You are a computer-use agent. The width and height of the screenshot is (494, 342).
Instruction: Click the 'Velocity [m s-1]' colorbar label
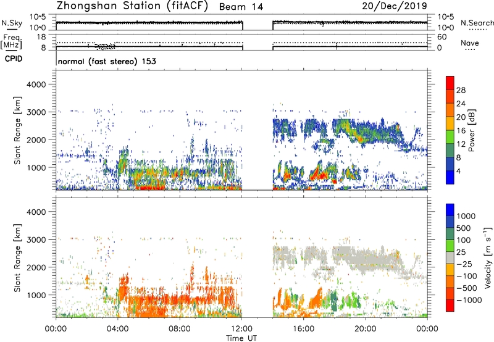[x=488, y=257]
